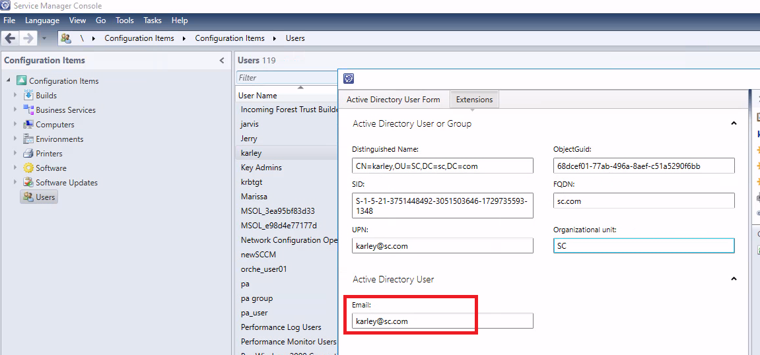Expand the Software Updates node

[15, 183]
